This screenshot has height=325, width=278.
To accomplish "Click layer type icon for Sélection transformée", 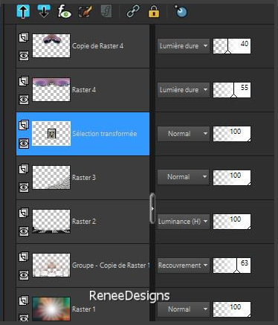I will click(x=24, y=125).
